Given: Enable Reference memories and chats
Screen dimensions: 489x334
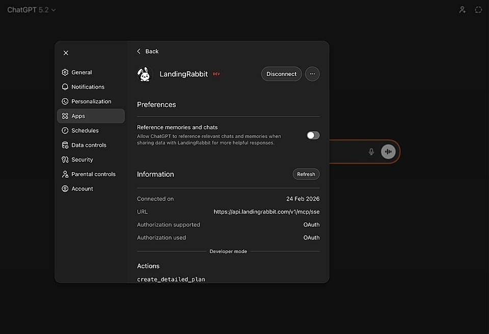Looking at the screenshot, I should click(x=312, y=135).
